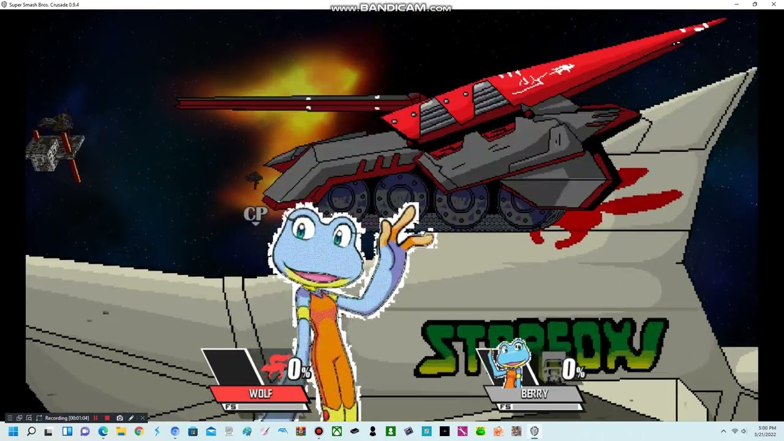Open the blue Chromium icon on the taskbar
784x441 pixels.
(175, 432)
